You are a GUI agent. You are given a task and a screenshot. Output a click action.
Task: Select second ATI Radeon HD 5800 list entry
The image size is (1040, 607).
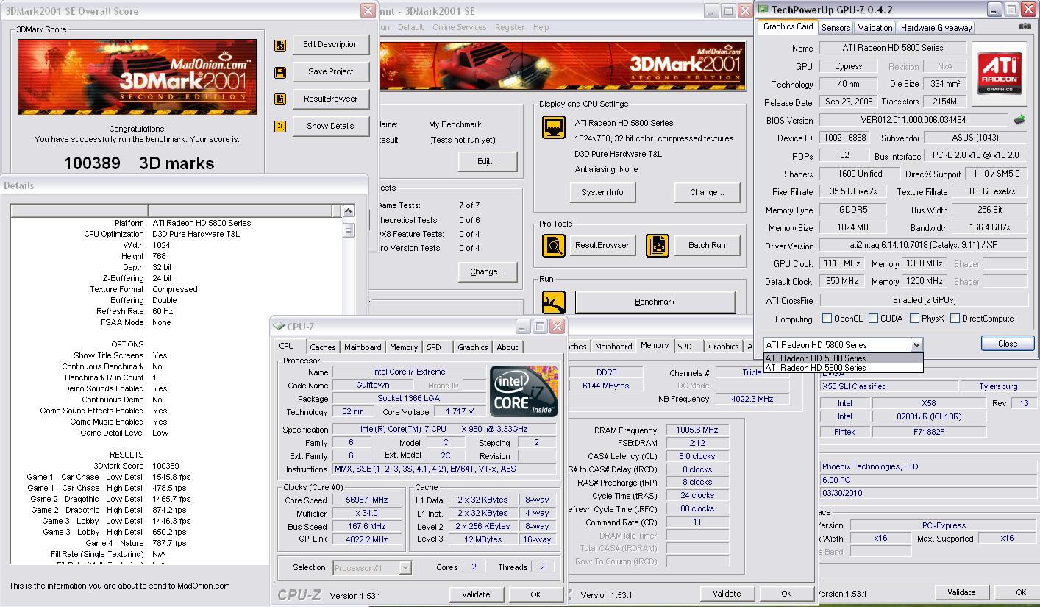(843, 367)
